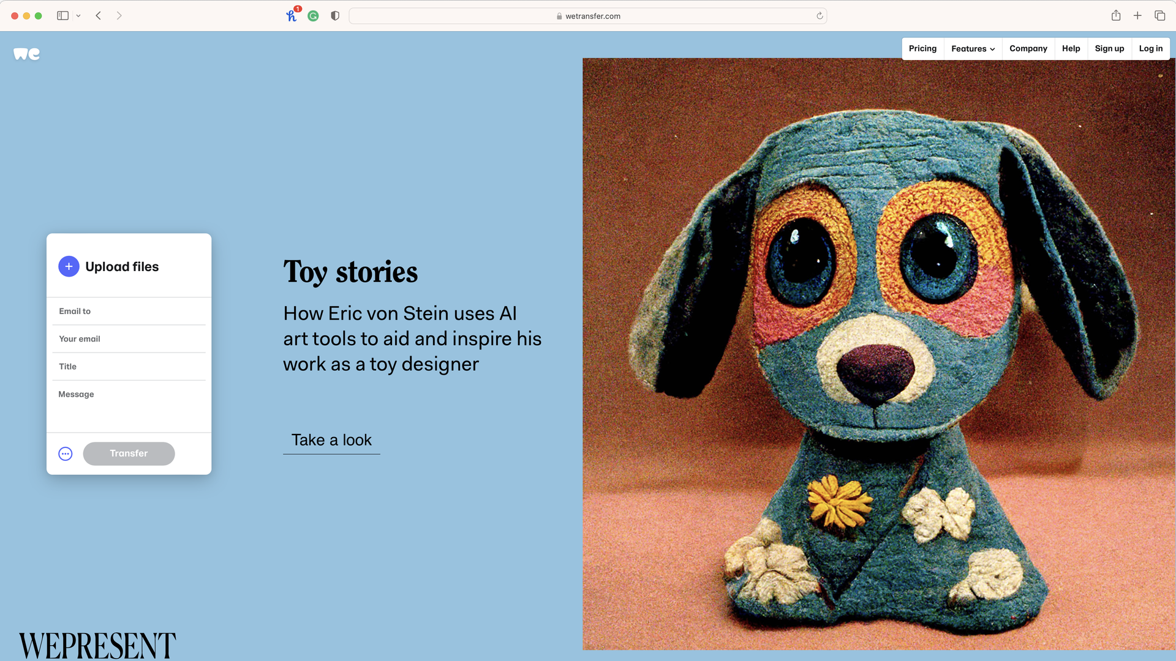Open the Features dropdown menu
This screenshot has height=661, width=1176.
tap(973, 48)
